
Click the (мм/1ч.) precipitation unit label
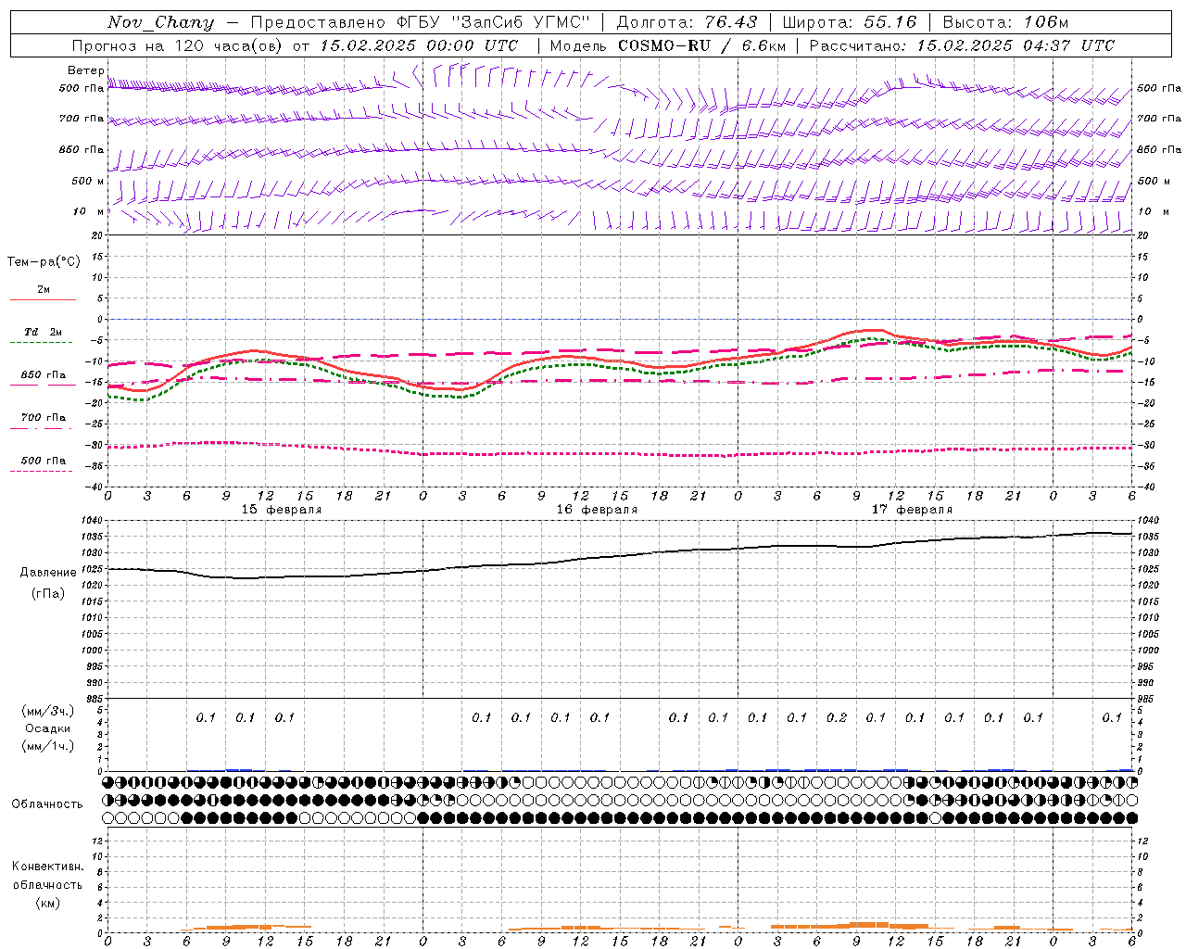pos(48,746)
